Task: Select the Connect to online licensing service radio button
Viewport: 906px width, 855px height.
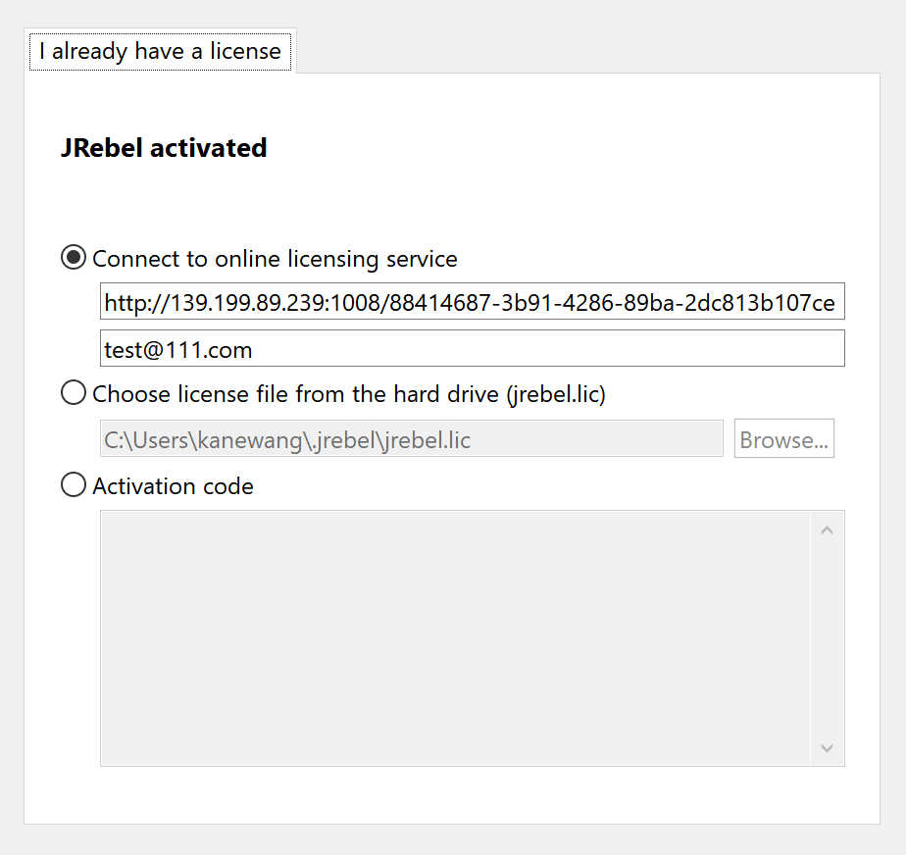Action: [74, 258]
